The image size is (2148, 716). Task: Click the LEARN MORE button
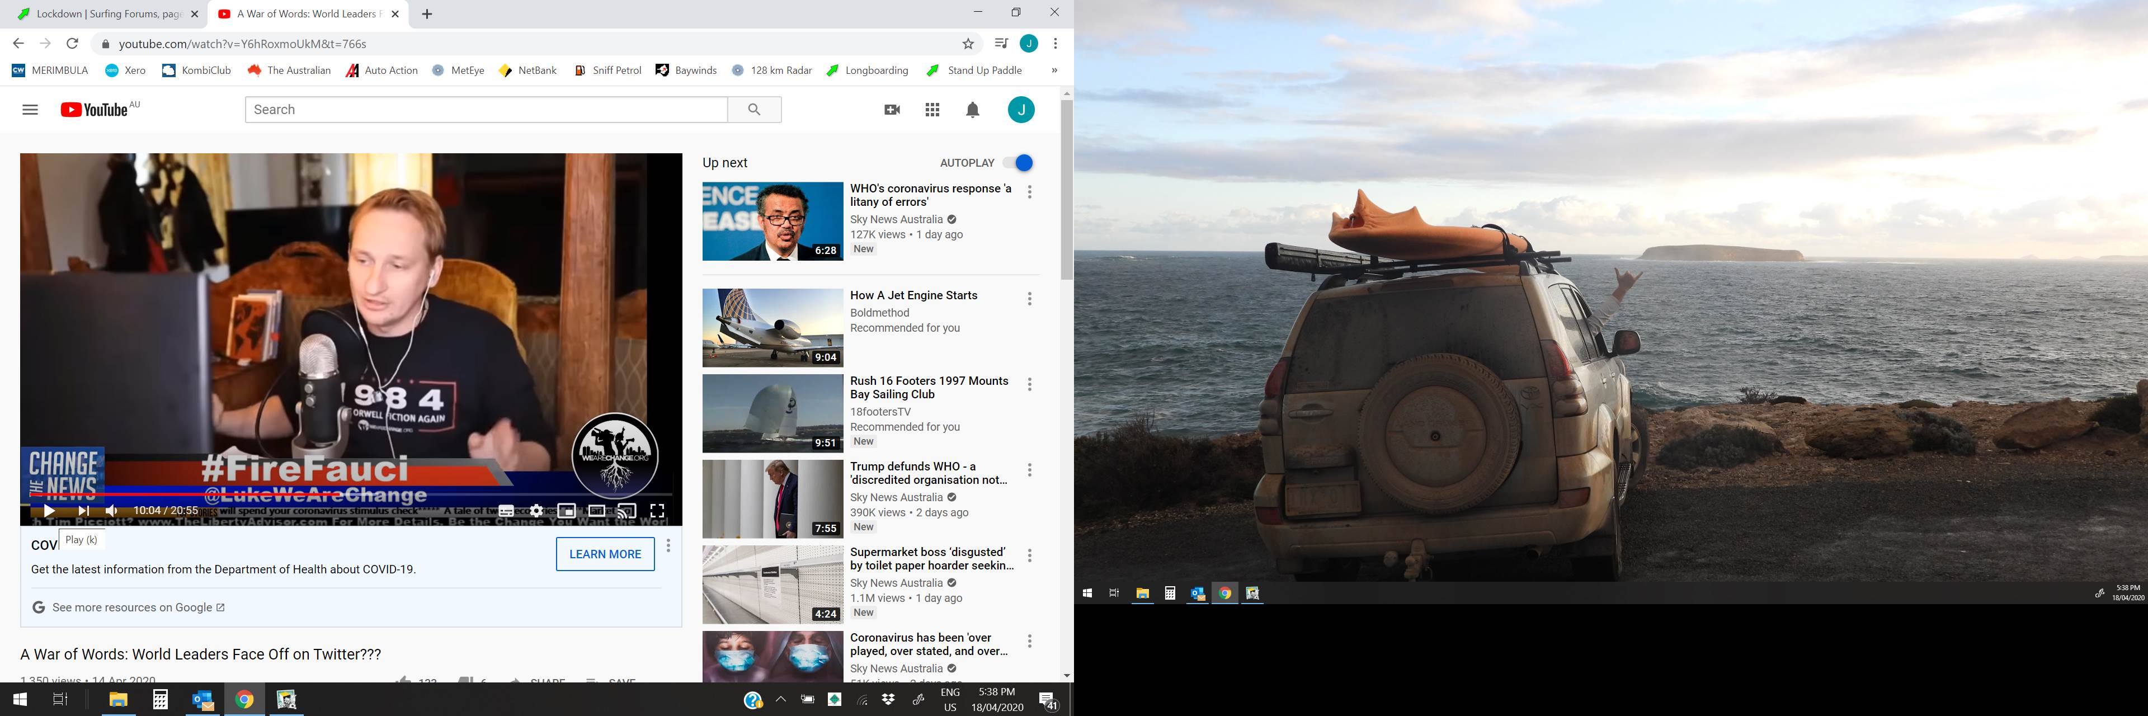605,553
